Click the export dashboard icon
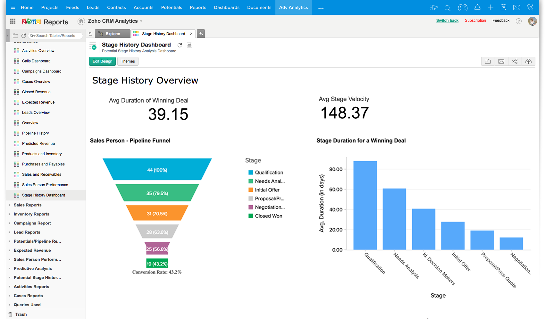This screenshot has width=545, height=319. click(x=488, y=61)
